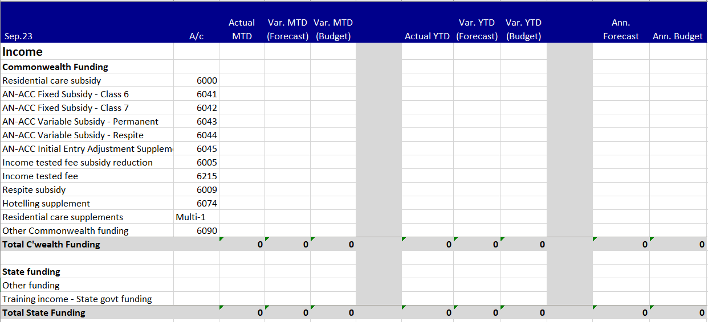Viewport: 708px width, 322px height.
Task: Select account code cell 6215
Action: [x=196, y=176]
